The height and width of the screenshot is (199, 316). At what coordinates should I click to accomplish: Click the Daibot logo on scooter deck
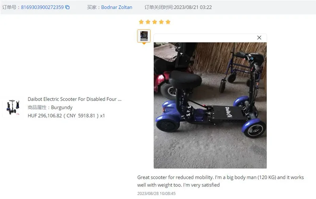pos(228,112)
